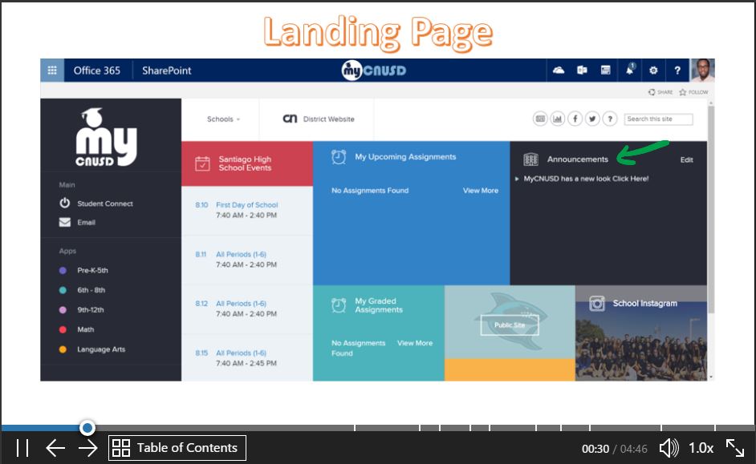Open the District Website tab
Screen dimensions: 756x464
[319, 119]
